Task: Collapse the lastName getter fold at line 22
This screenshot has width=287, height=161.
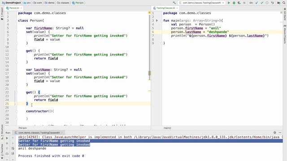Action: [17, 93]
